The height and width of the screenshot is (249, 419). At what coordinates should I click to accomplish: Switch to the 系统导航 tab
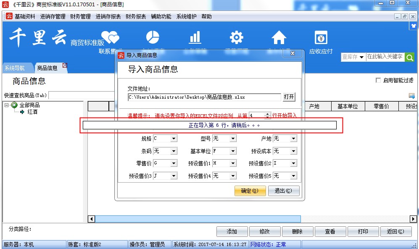[15, 68]
